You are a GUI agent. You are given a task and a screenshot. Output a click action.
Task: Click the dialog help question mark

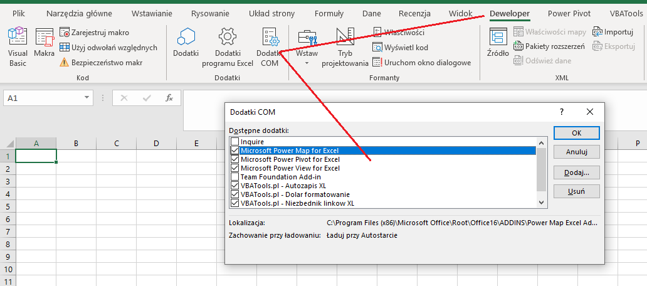point(562,112)
